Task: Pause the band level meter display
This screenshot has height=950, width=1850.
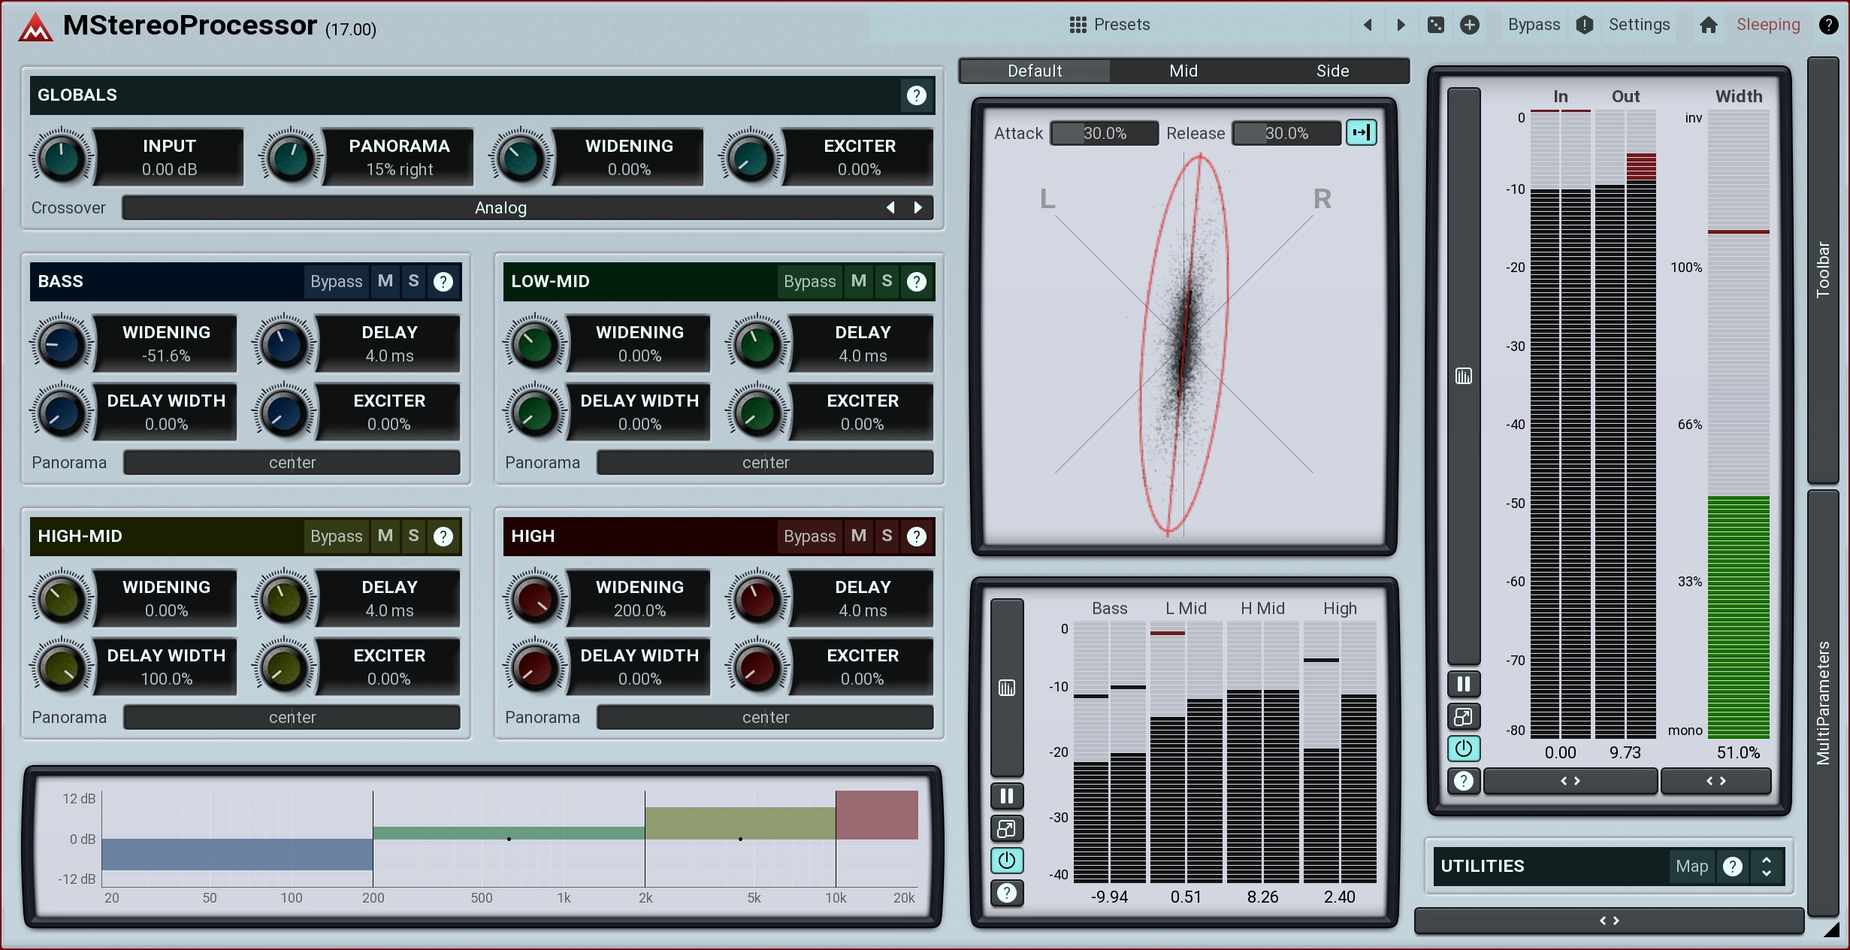Action: tap(1006, 795)
